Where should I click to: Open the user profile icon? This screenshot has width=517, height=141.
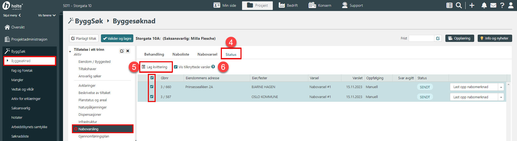[511, 5]
